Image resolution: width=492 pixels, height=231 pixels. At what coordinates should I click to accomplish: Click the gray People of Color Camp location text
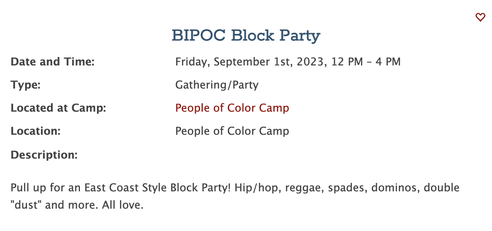pyautogui.click(x=232, y=131)
